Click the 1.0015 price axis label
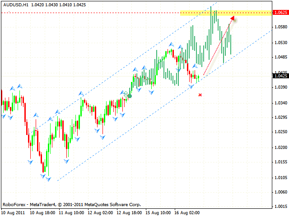The height and width of the screenshot is (216, 289). pyautogui.click(x=280, y=207)
